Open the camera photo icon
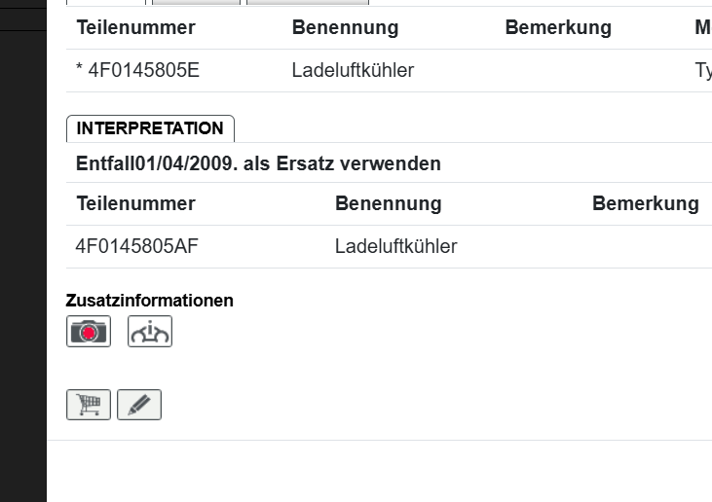This screenshot has height=502, width=712. [89, 332]
